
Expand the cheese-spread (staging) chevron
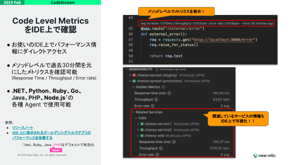pyautogui.click(x=130, y=75)
